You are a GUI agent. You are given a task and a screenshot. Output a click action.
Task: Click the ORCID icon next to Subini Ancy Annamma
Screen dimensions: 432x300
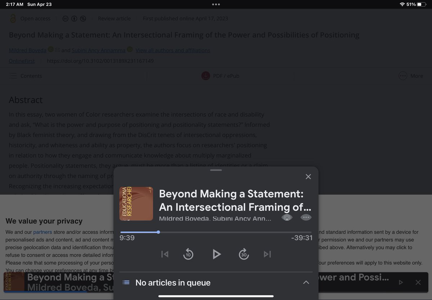(x=130, y=49)
